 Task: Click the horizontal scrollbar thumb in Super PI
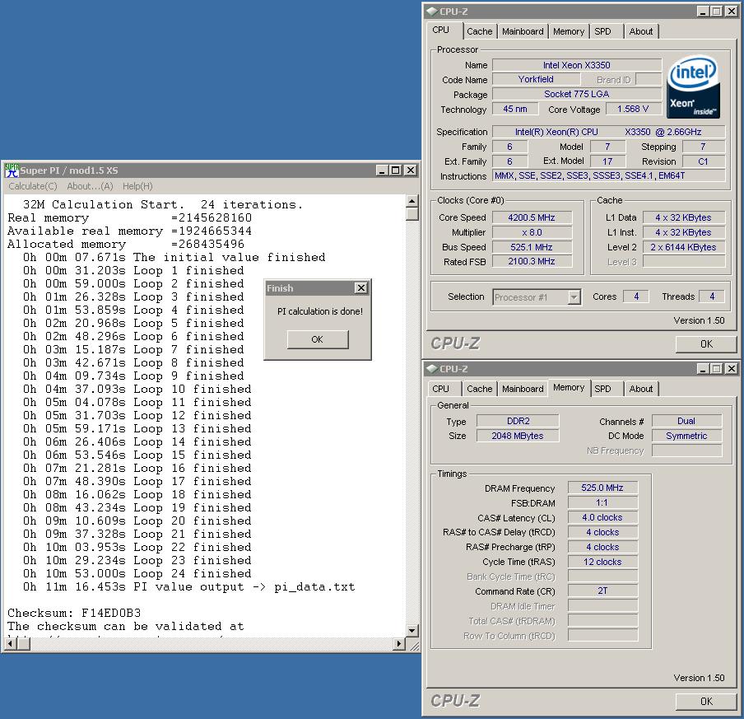[x=23, y=644]
